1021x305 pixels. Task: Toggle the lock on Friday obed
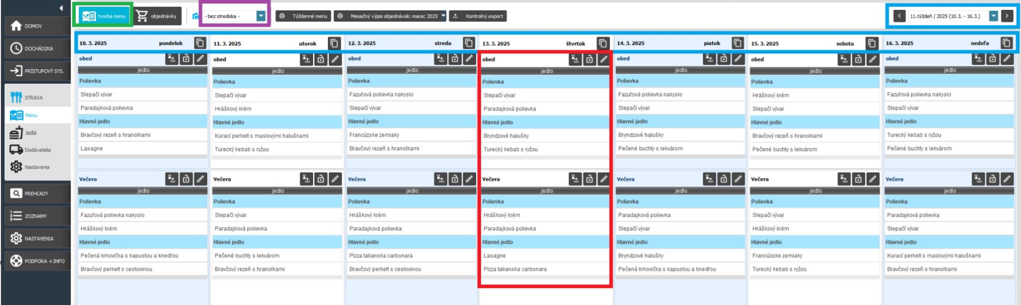tap(724, 59)
